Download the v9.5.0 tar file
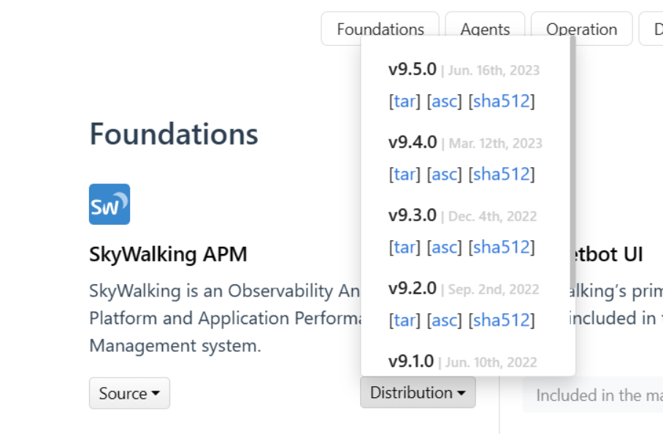This screenshot has height=441, width=663. (x=405, y=101)
